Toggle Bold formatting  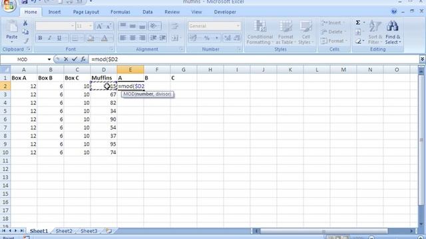click(40, 38)
